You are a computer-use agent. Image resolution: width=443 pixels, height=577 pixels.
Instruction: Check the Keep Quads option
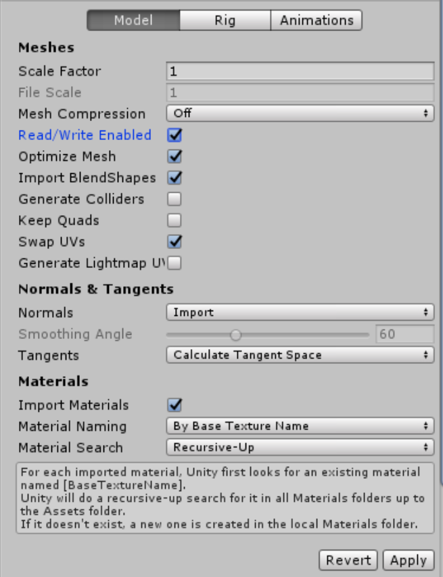click(x=174, y=221)
